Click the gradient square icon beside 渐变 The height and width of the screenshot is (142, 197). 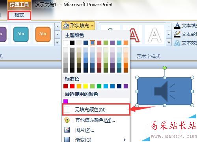(x=67, y=139)
